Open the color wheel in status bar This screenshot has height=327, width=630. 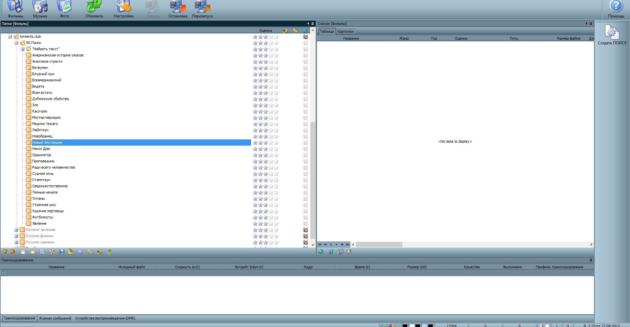391,325
